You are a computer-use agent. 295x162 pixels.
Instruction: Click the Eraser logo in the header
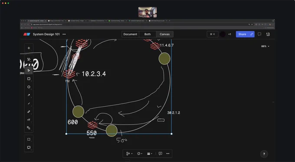tap(27, 34)
